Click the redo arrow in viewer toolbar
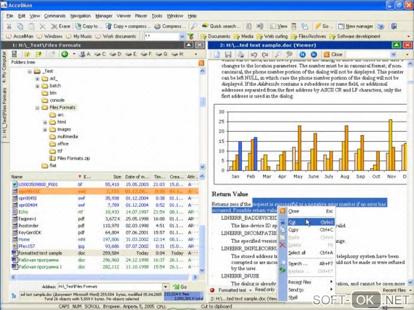The height and width of the screenshot is (310, 414). (x=265, y=54)
